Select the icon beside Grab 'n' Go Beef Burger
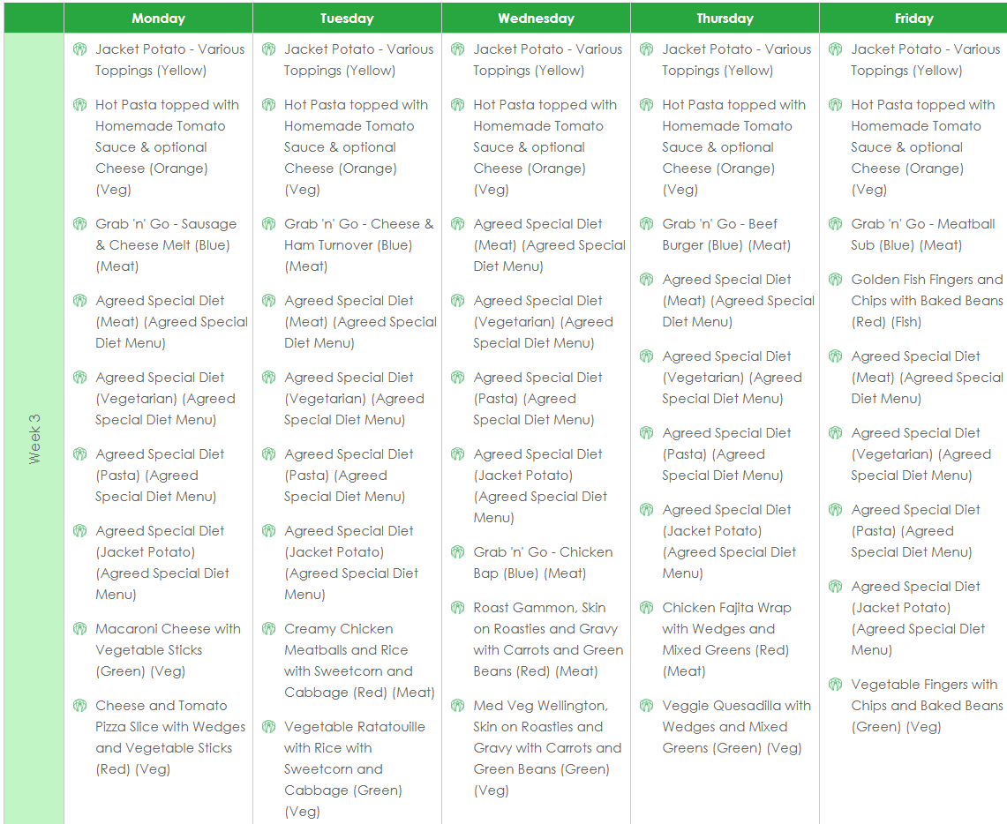Screen dimensions: 1007x824 click(646, 224)
